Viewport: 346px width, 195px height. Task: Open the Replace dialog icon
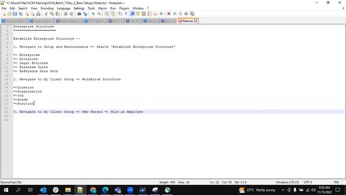click(x=85, y=14)
